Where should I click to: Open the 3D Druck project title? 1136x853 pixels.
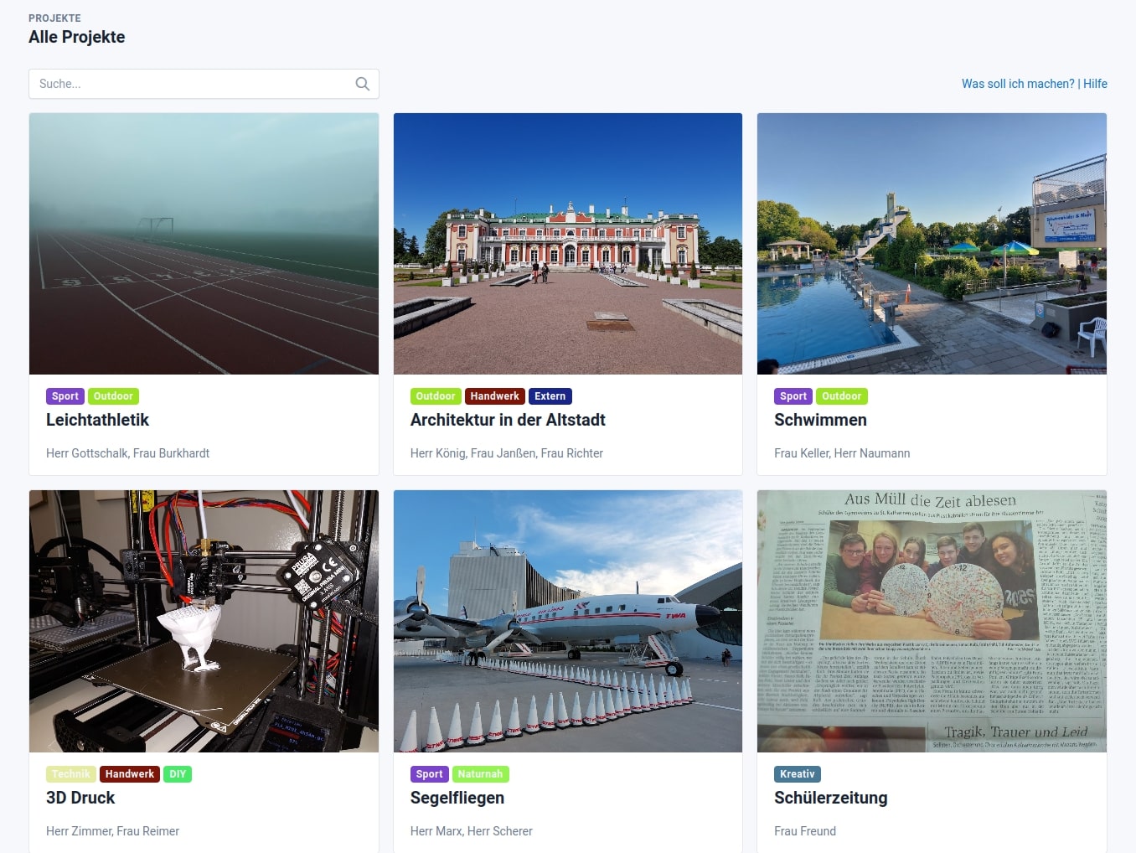point(80,798)
